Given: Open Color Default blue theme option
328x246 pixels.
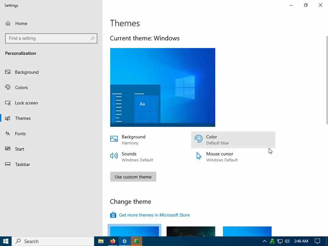Looking at the screenshot, I should click(233, 140).
